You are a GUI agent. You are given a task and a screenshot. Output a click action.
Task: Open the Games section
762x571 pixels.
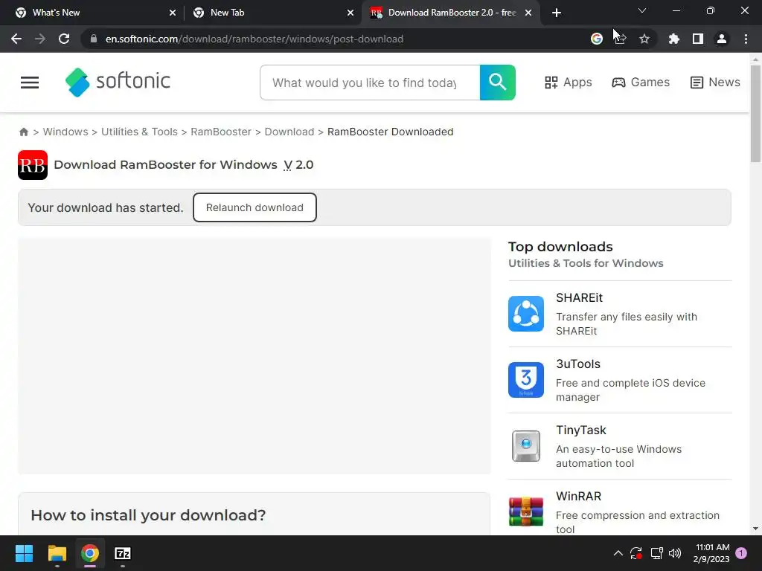tap(641, 83)
